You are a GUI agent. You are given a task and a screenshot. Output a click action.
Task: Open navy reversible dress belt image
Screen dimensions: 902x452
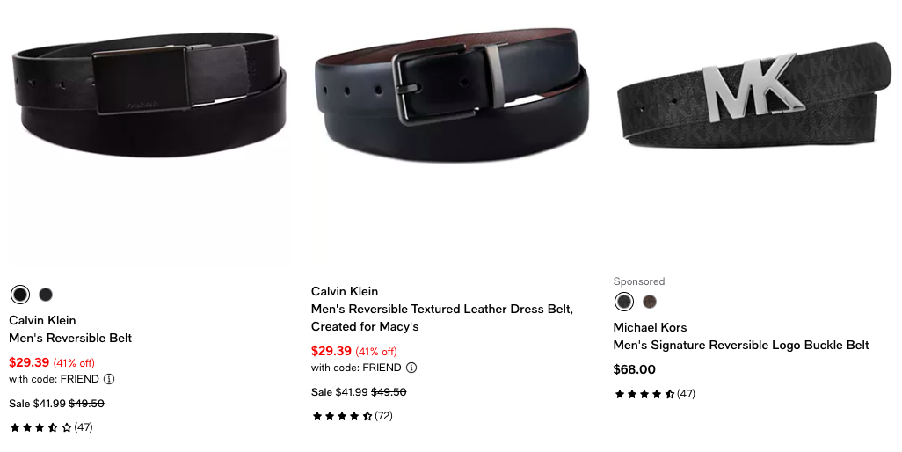click(x=452, y=95)
